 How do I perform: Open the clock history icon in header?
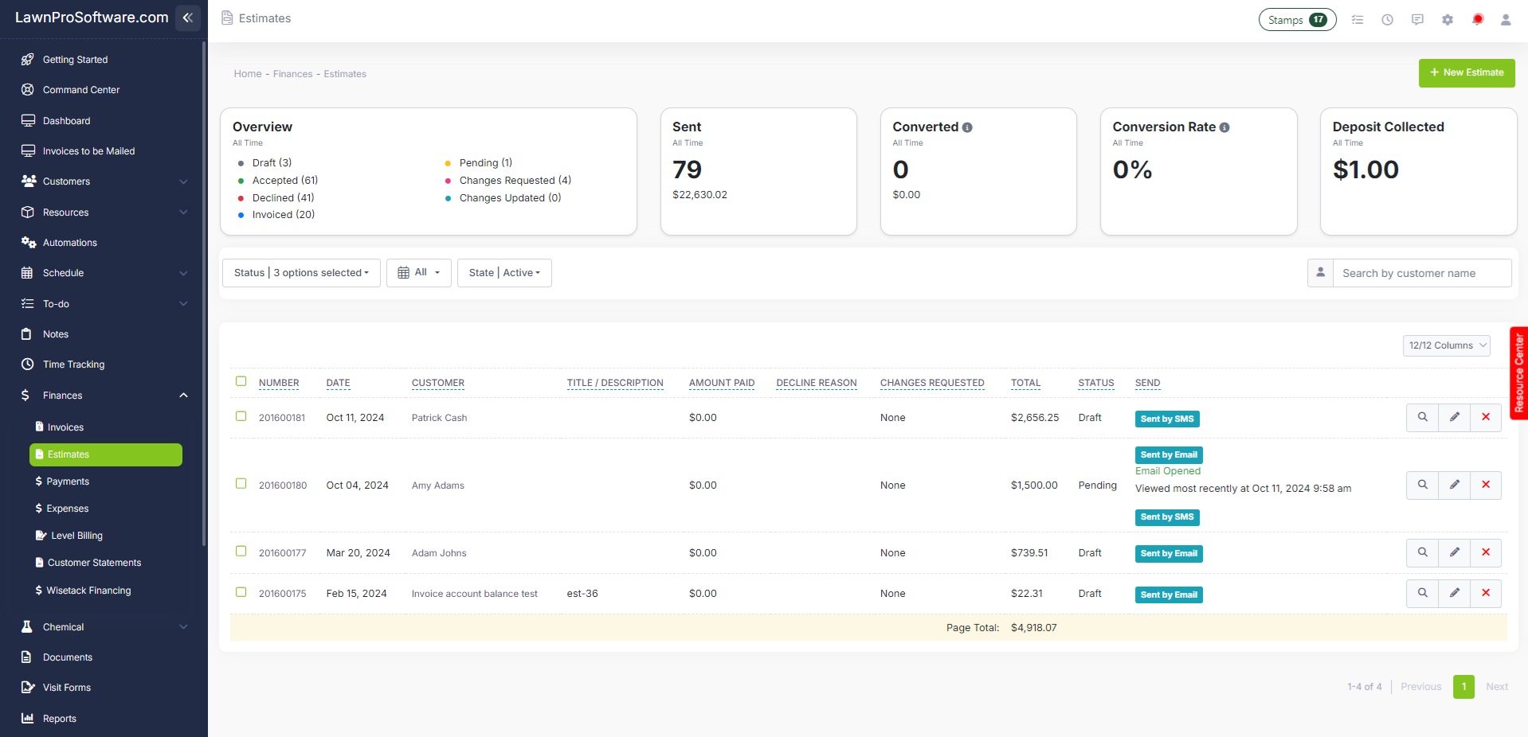point(1387,20)
